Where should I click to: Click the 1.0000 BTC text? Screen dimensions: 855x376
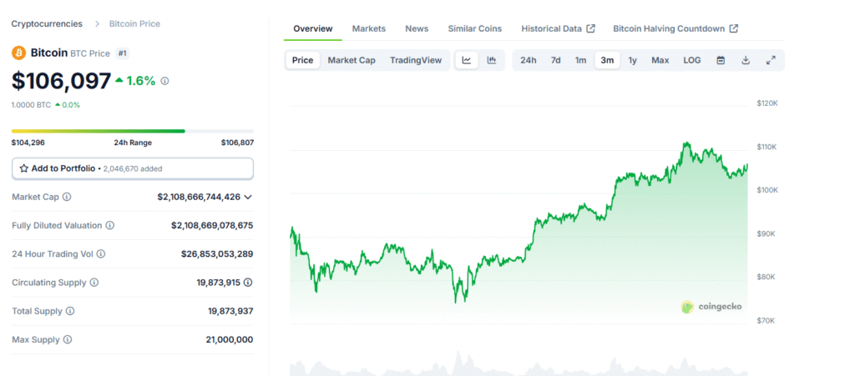click(31, 105)
